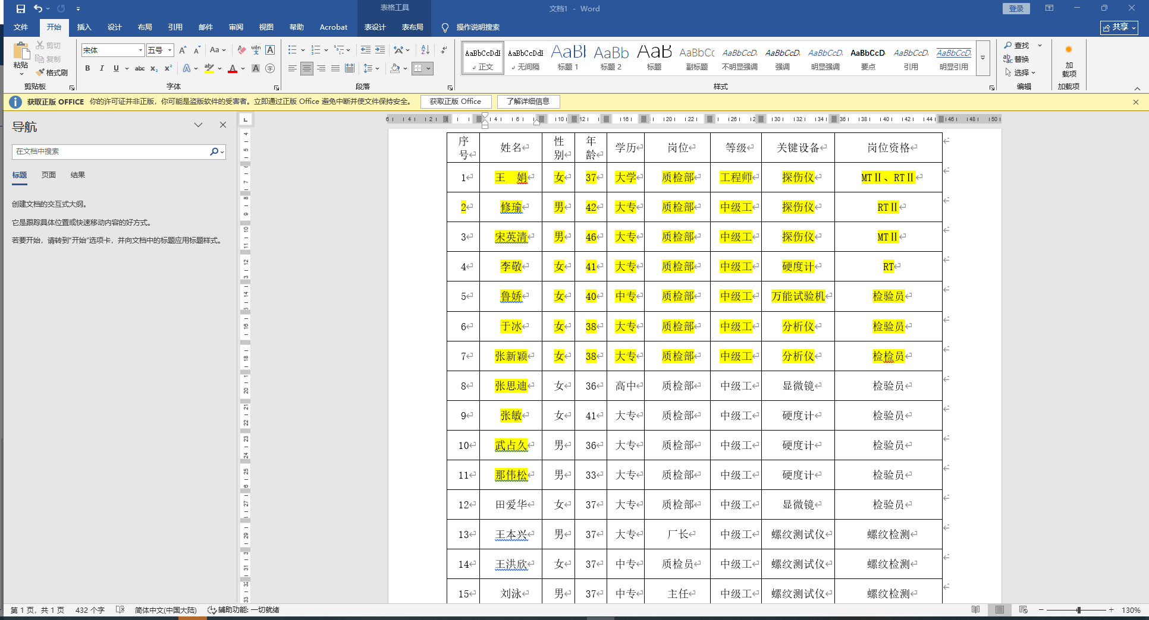Switch to the 页面 tab in navigation pane
The width and height of the screenshot is (1149, 620).
(49, 175)
